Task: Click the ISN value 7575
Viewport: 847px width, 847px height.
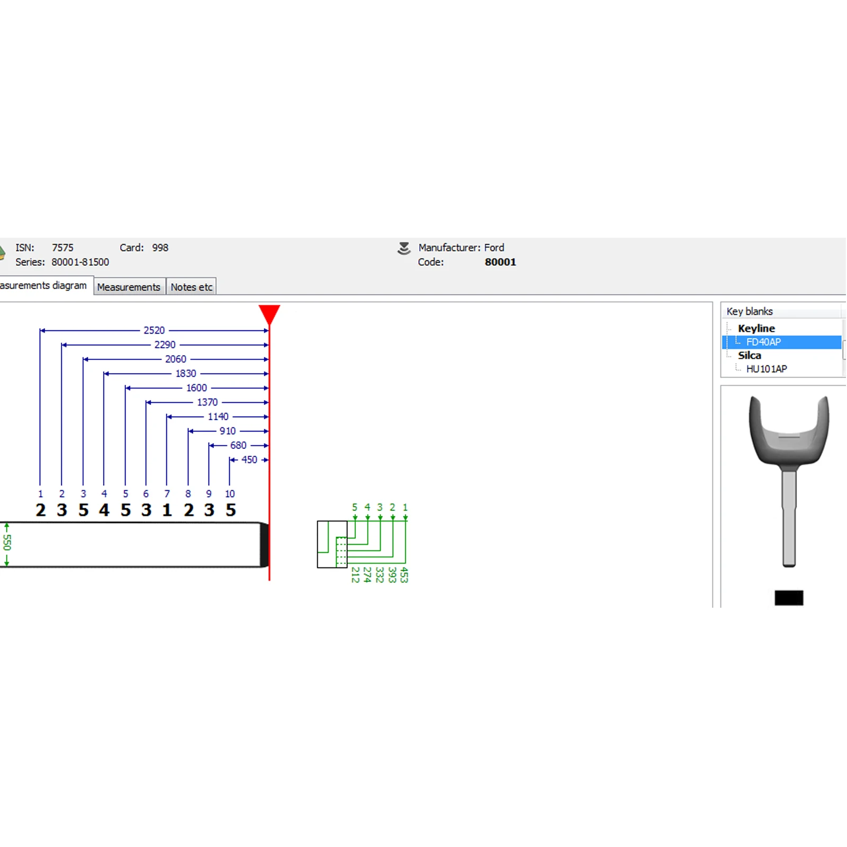Action: coord(62,248)
